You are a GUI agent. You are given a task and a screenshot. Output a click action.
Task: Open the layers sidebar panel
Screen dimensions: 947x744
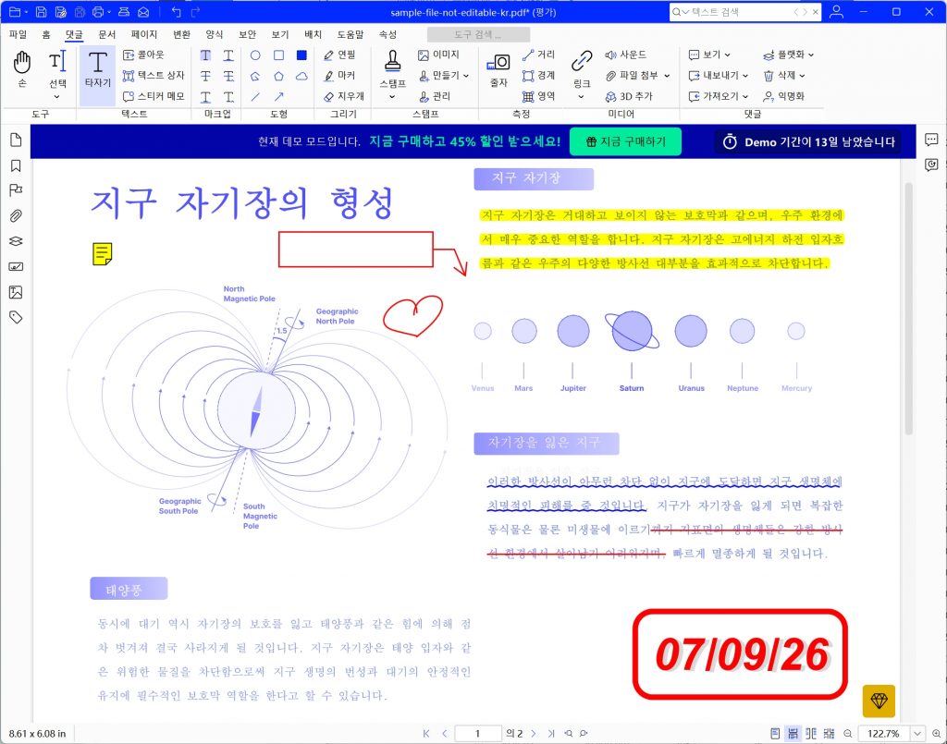coord(16,240)
